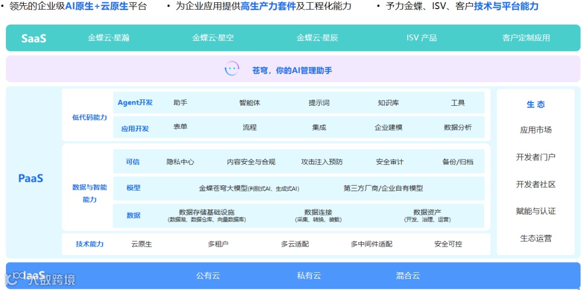Click the 可信 row label
Screen dimensions: 581x290
pyautogui.click(x=133, y=162)
